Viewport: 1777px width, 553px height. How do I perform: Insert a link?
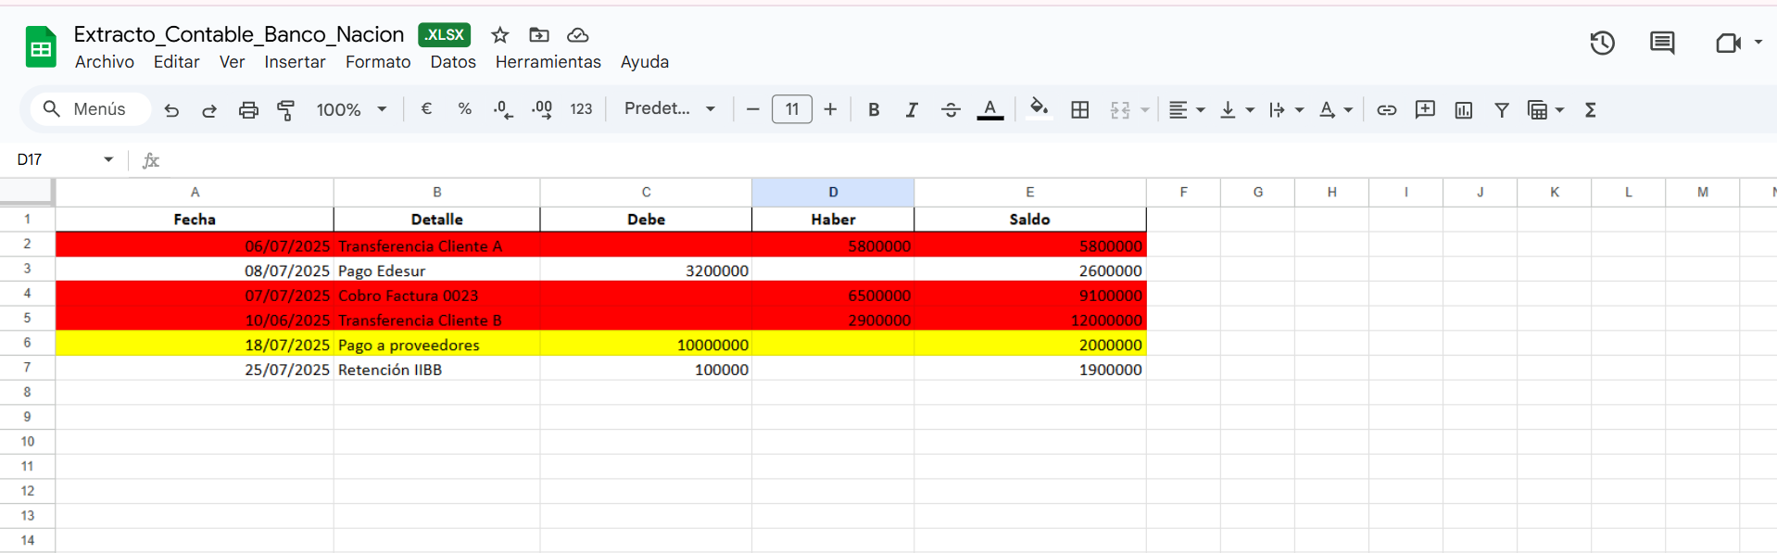[x=1386, y=109]
